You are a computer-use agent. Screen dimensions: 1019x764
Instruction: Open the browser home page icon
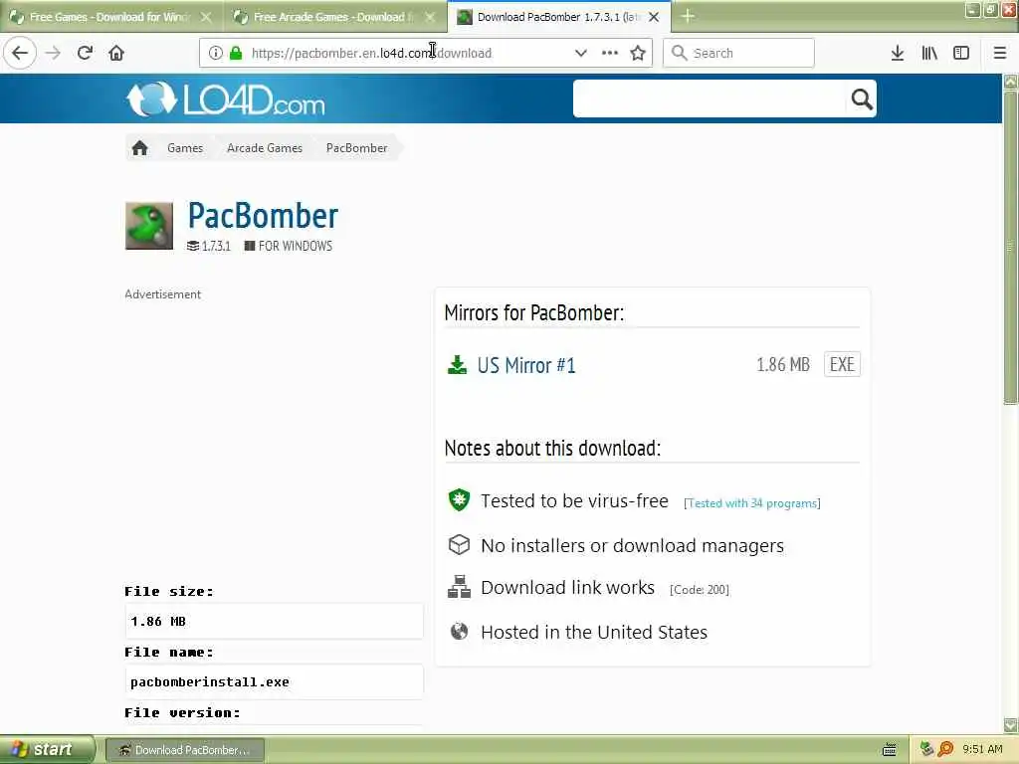tap(116, 53)
